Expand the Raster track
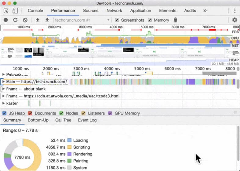Screen dimensions: 240x171 point(3,103)
